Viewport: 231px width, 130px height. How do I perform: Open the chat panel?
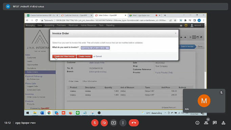point(215,123)
